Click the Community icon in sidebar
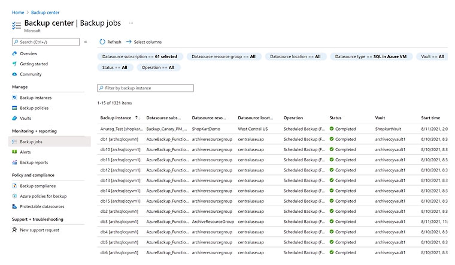This screenshot has height=265, width=455. 14,74
